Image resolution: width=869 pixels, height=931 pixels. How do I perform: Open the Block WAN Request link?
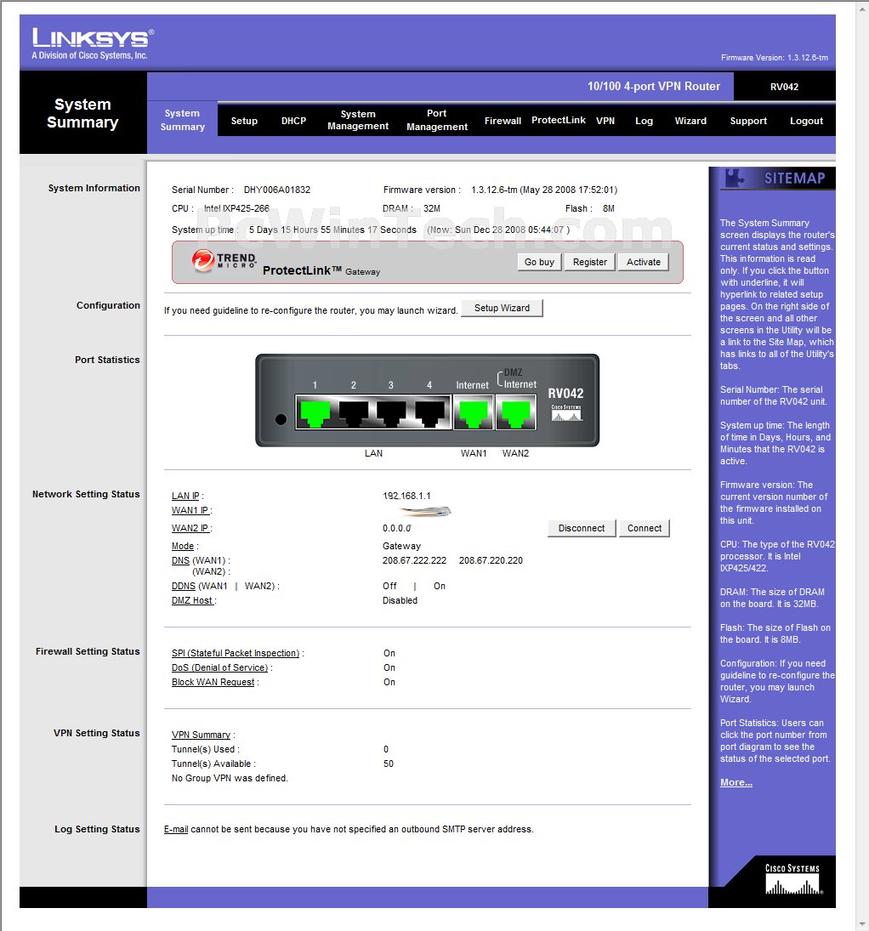tap(213, 682)
